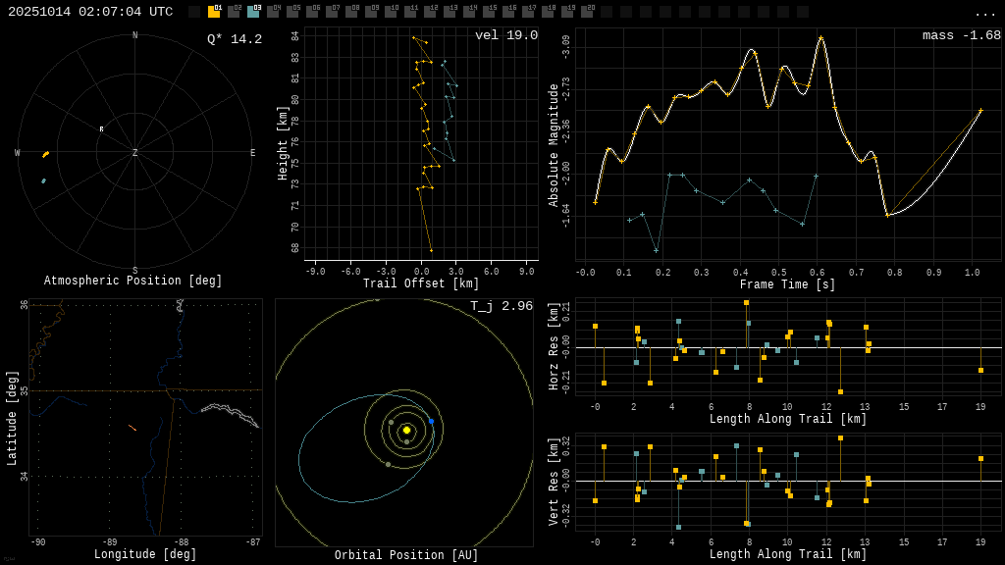Image resolution: width=1005 pixels, height=565 pixels.
Task: Click orange meteor track in atmospheric plot
Action: click(x=45, y=154)
